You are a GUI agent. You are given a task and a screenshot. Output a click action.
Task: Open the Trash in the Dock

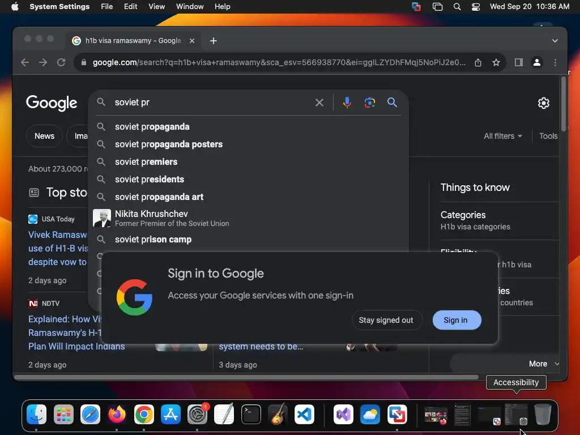(543, 414)
